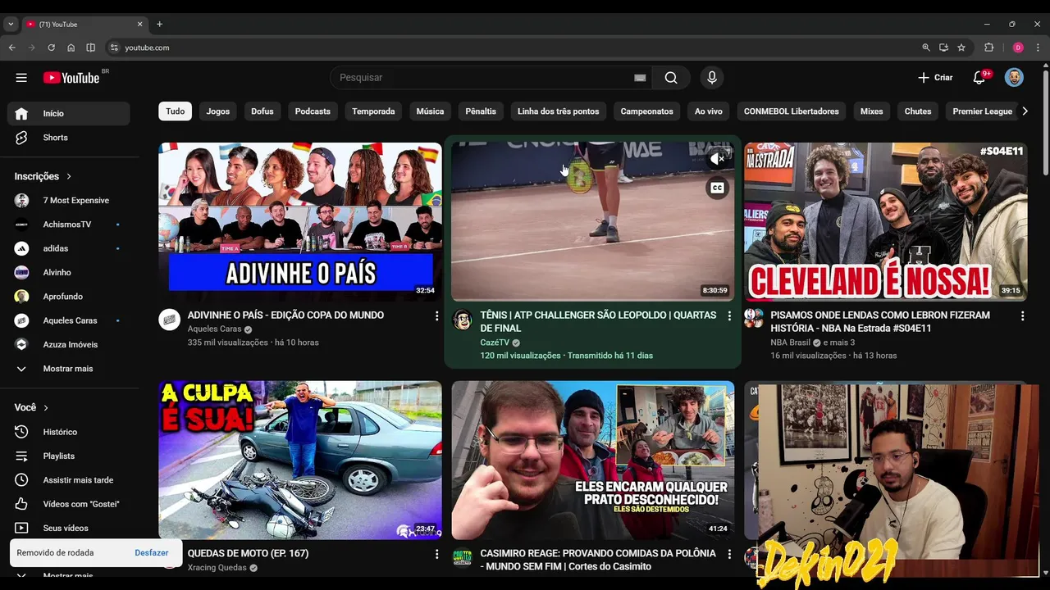The width and height of the screenshot is (1050, 590).
Task: Open CazéTV channel name link
Action: point(495,343)
